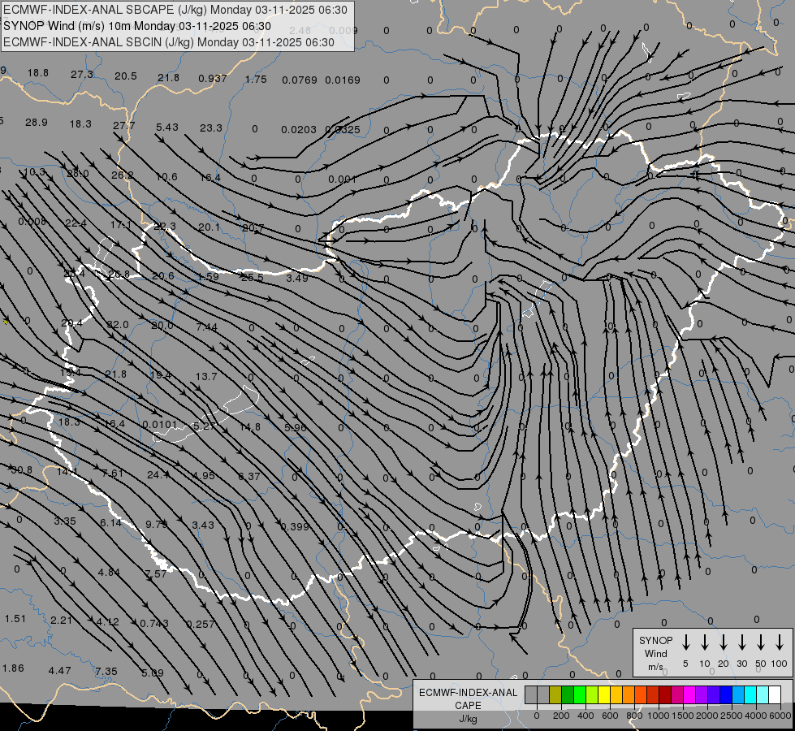This screenshot has height=731, width=795.
Task: Click the 30.8 CAPE value on map
Action: point(22,470)
